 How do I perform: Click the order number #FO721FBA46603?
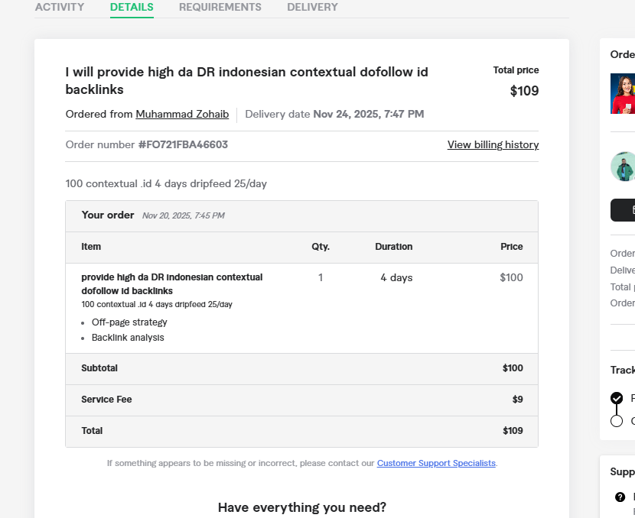click(x=183, y=145)
